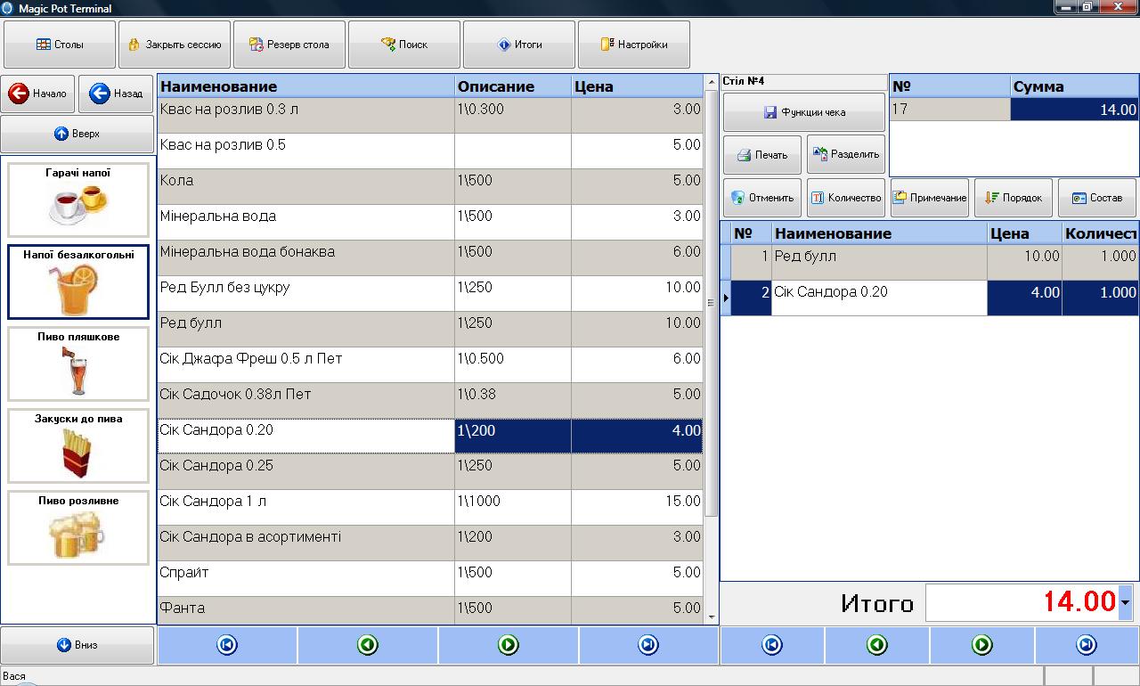Cancel item with Отменить button

point(762,198)
